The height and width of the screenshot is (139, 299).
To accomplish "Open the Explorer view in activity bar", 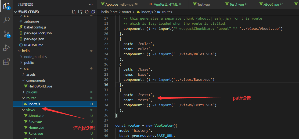I will 6,6.
